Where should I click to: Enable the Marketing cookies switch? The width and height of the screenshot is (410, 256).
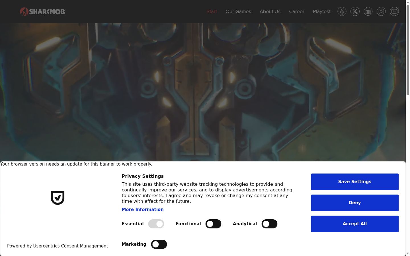coord(159,244)
